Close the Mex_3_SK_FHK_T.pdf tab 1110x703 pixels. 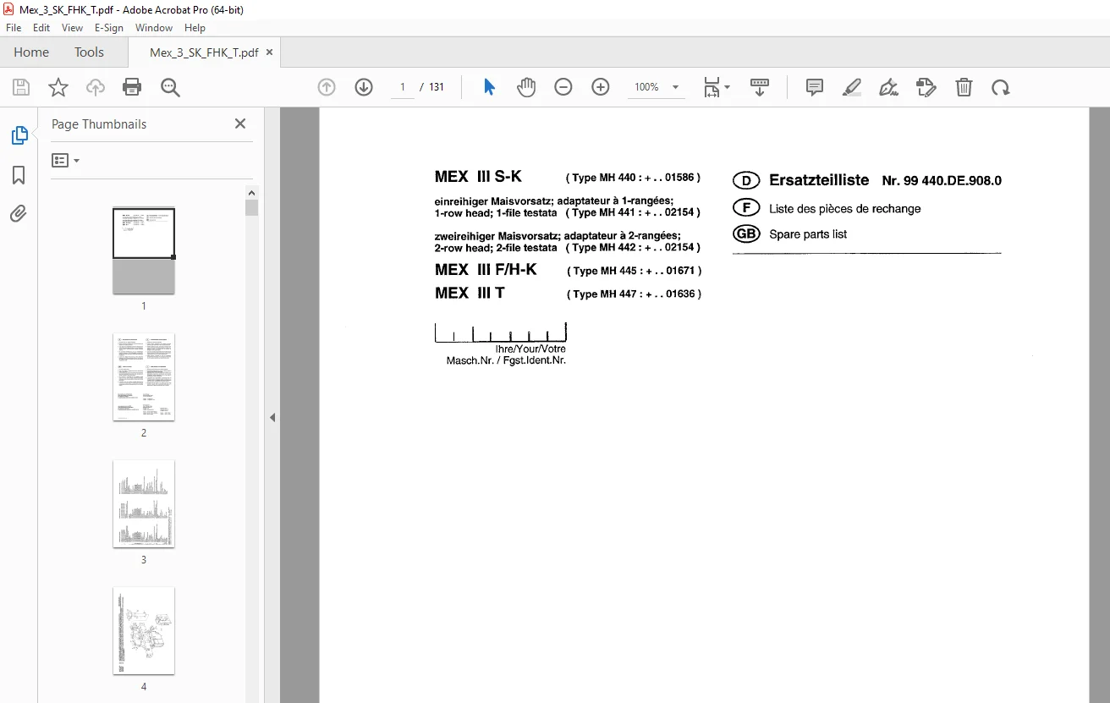pyautogui.click(x=269, y=52)
